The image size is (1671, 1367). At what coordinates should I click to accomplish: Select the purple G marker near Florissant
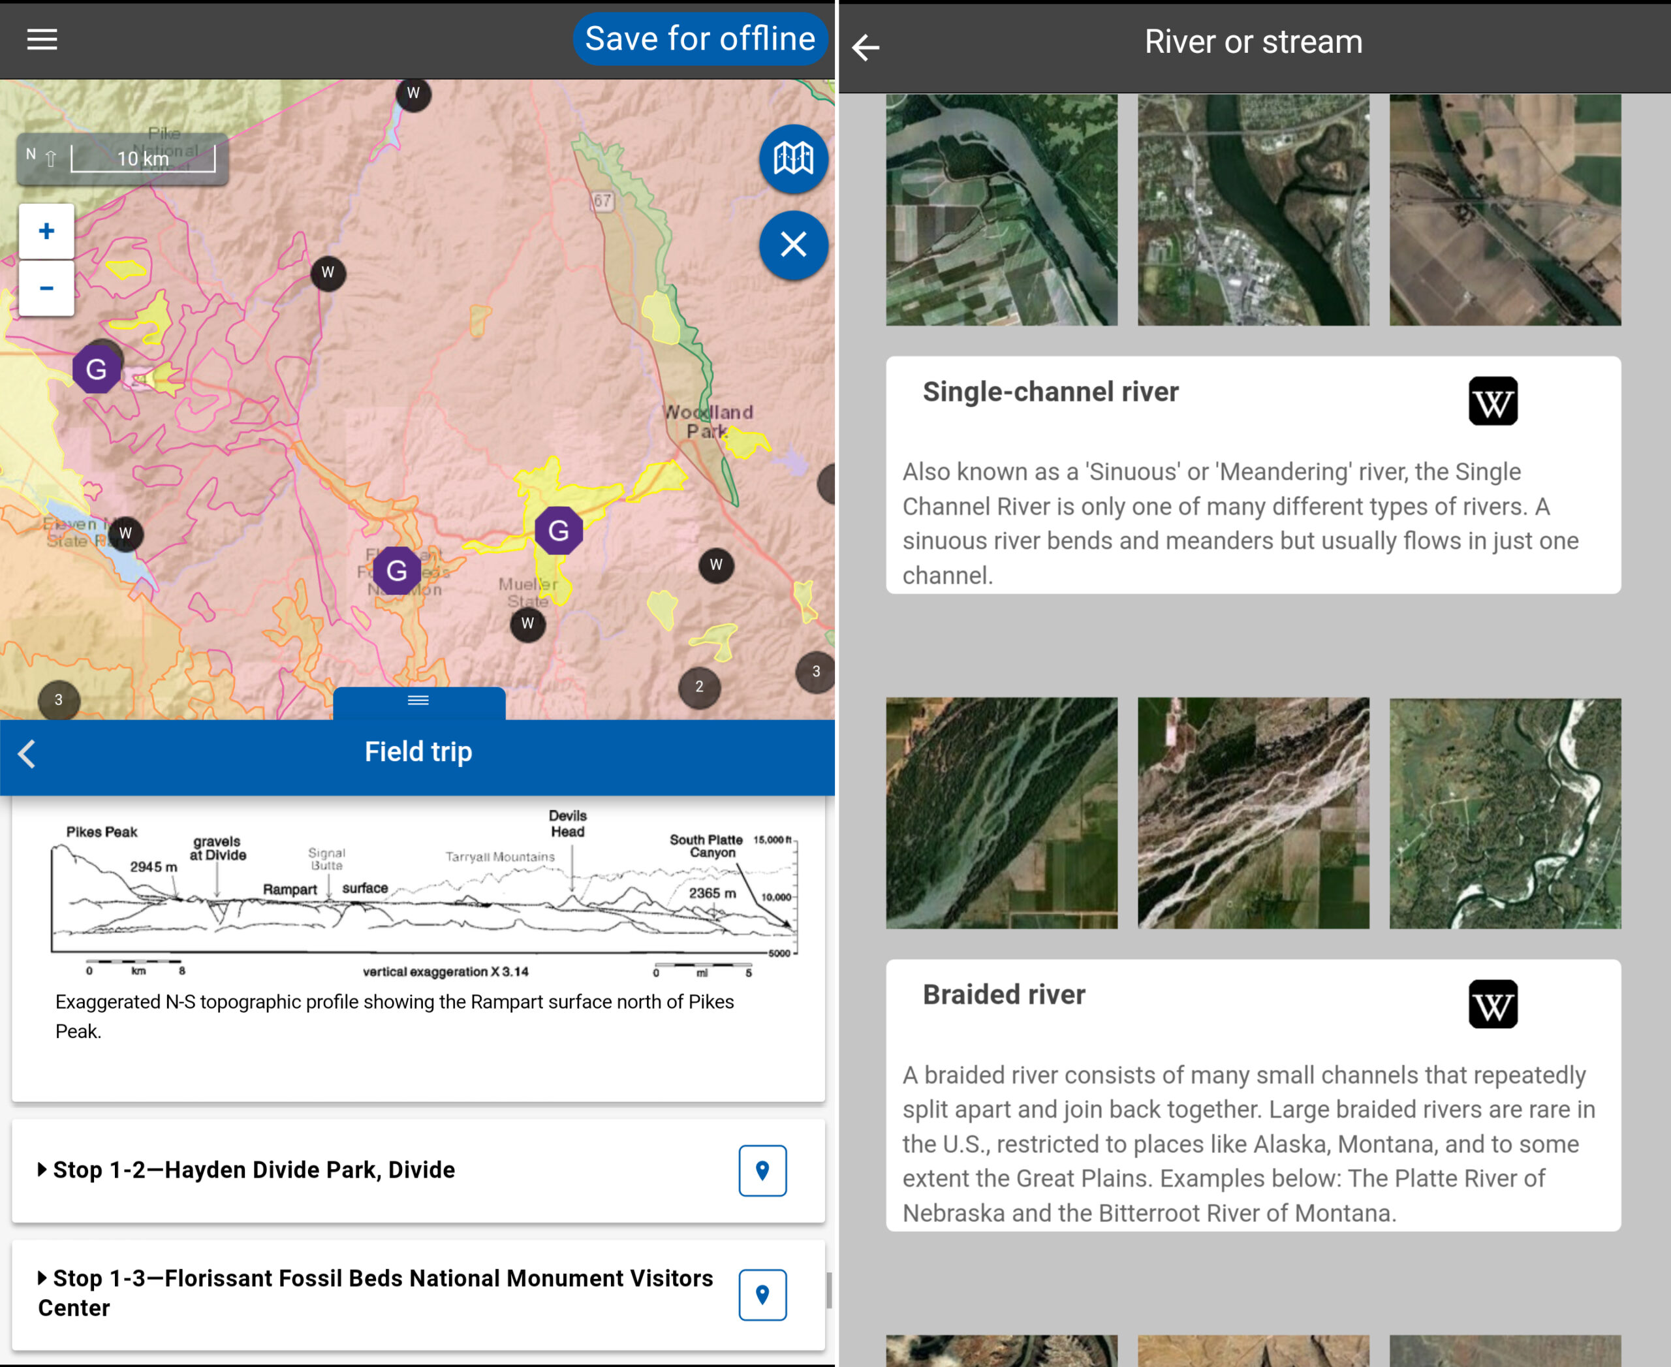(396, 571)
